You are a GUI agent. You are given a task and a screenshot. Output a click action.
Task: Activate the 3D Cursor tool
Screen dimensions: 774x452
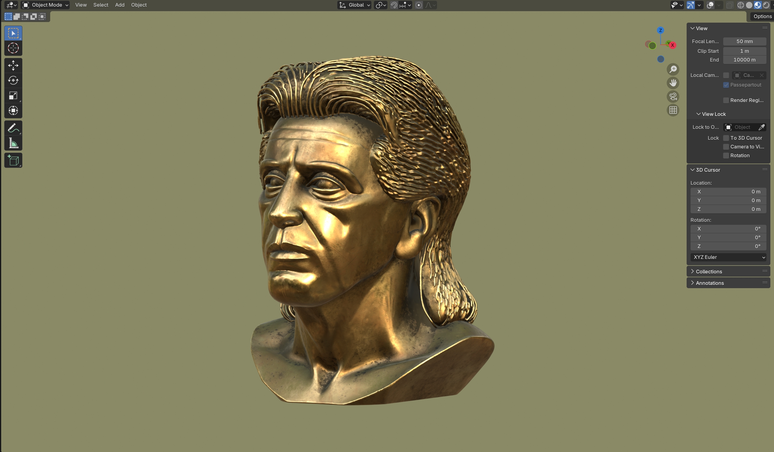(x=13, y=48)
